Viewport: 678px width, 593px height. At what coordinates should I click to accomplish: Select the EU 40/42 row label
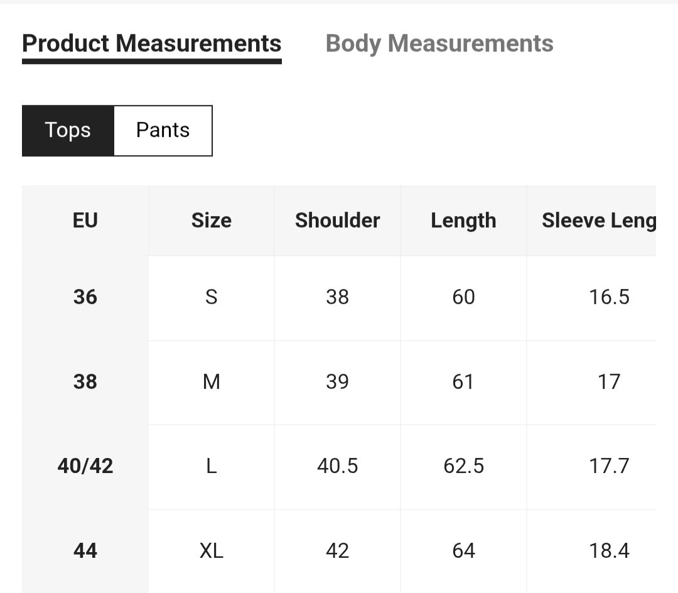(85, 466)
